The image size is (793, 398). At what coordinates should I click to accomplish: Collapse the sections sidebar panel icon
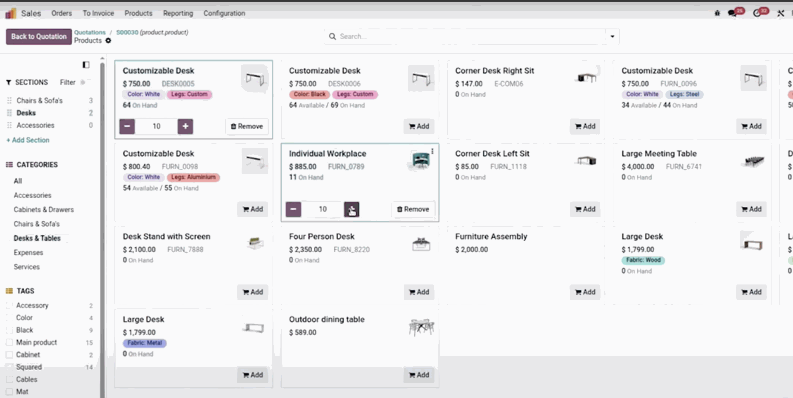click(x=86, y=65)
